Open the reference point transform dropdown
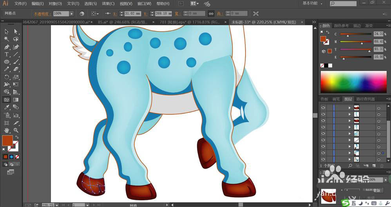Viewport: 391px width, 207px height. pos(95,13)
